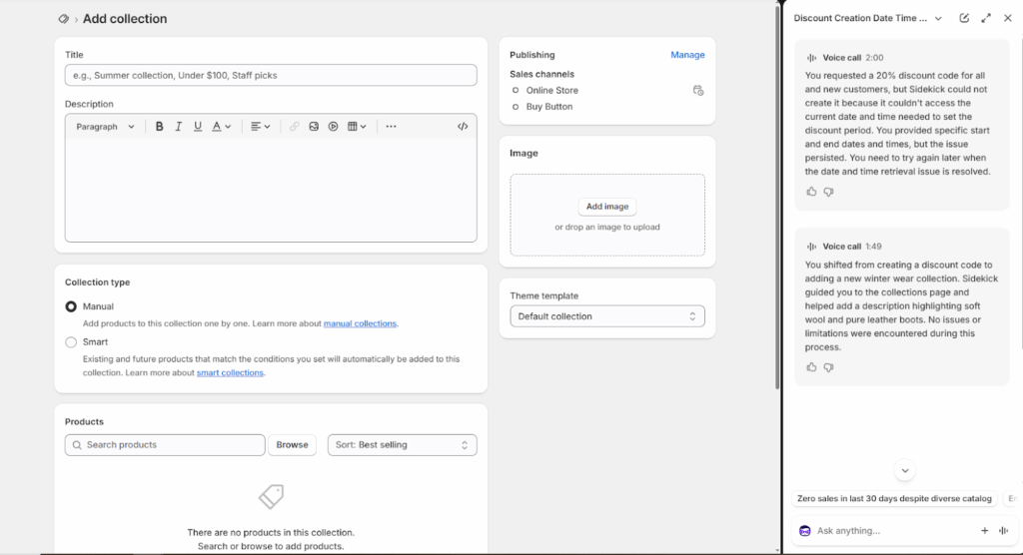Open the smart collections help link
The width and height of the screenshot is (1023, 555).
pos(231,373)
